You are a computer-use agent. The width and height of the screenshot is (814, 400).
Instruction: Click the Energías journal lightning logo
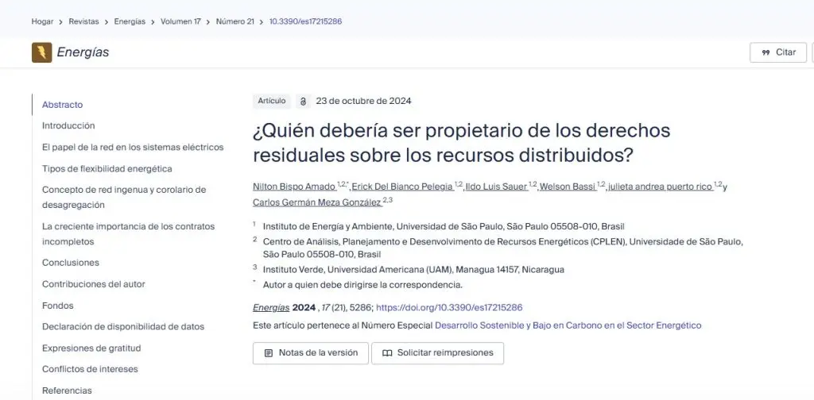[x=41, y=52]
